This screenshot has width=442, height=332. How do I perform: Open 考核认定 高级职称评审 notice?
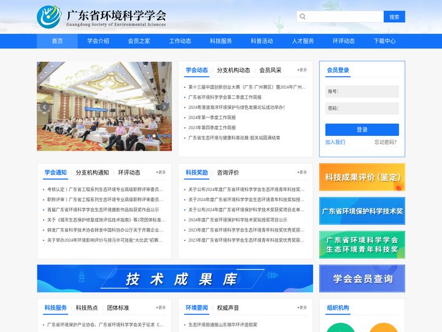coord(105,189)
